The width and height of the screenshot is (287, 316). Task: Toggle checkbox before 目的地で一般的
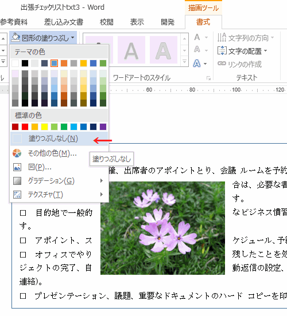(x=23, y=213)
